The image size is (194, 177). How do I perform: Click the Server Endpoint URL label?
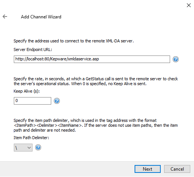point(33,49)
